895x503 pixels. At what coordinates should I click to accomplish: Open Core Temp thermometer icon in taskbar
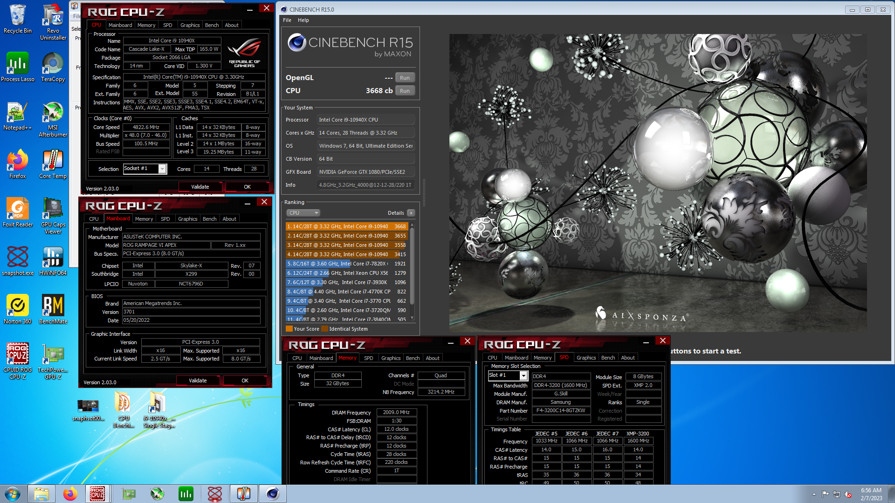click(243, 494)
